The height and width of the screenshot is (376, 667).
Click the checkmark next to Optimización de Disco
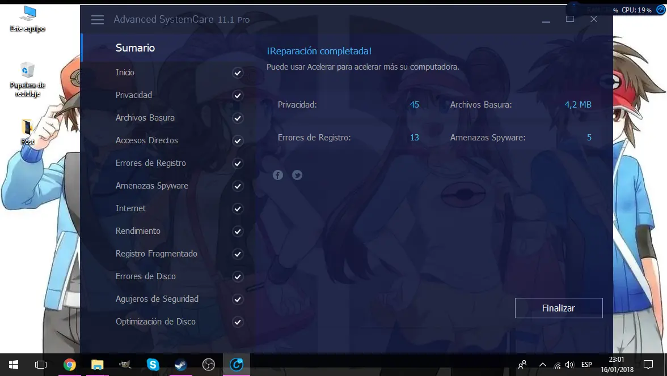pyautogui.click(x=238, y=322)
